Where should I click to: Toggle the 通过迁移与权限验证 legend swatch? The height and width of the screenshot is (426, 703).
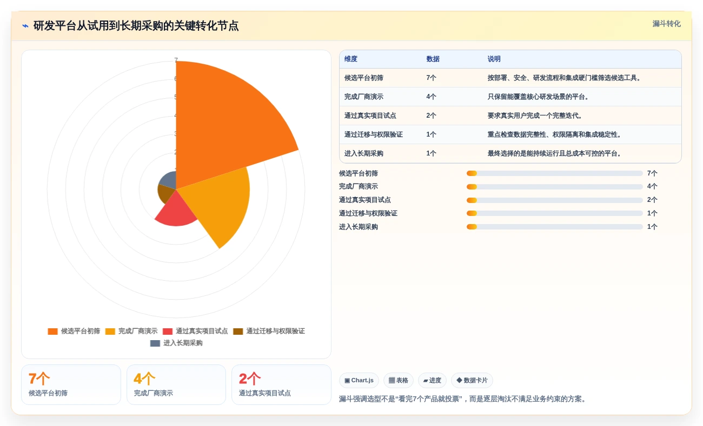point(238,332)
